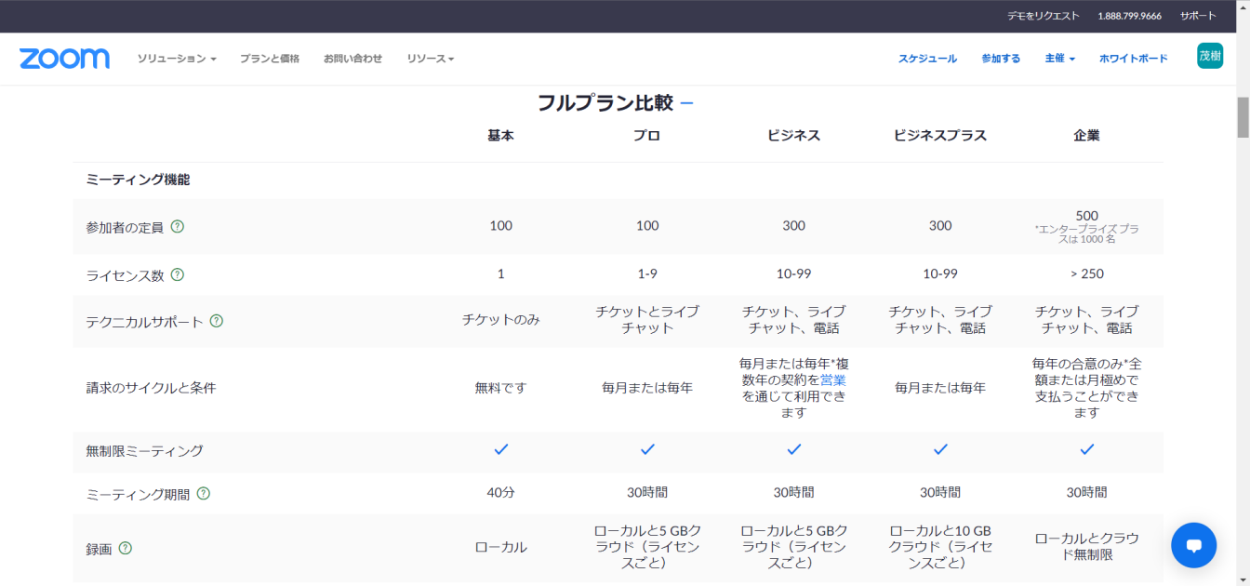This screenshot has height=586, width=1250.
Task: Click help icon beside テクニカルサポート
Action: 217,321
